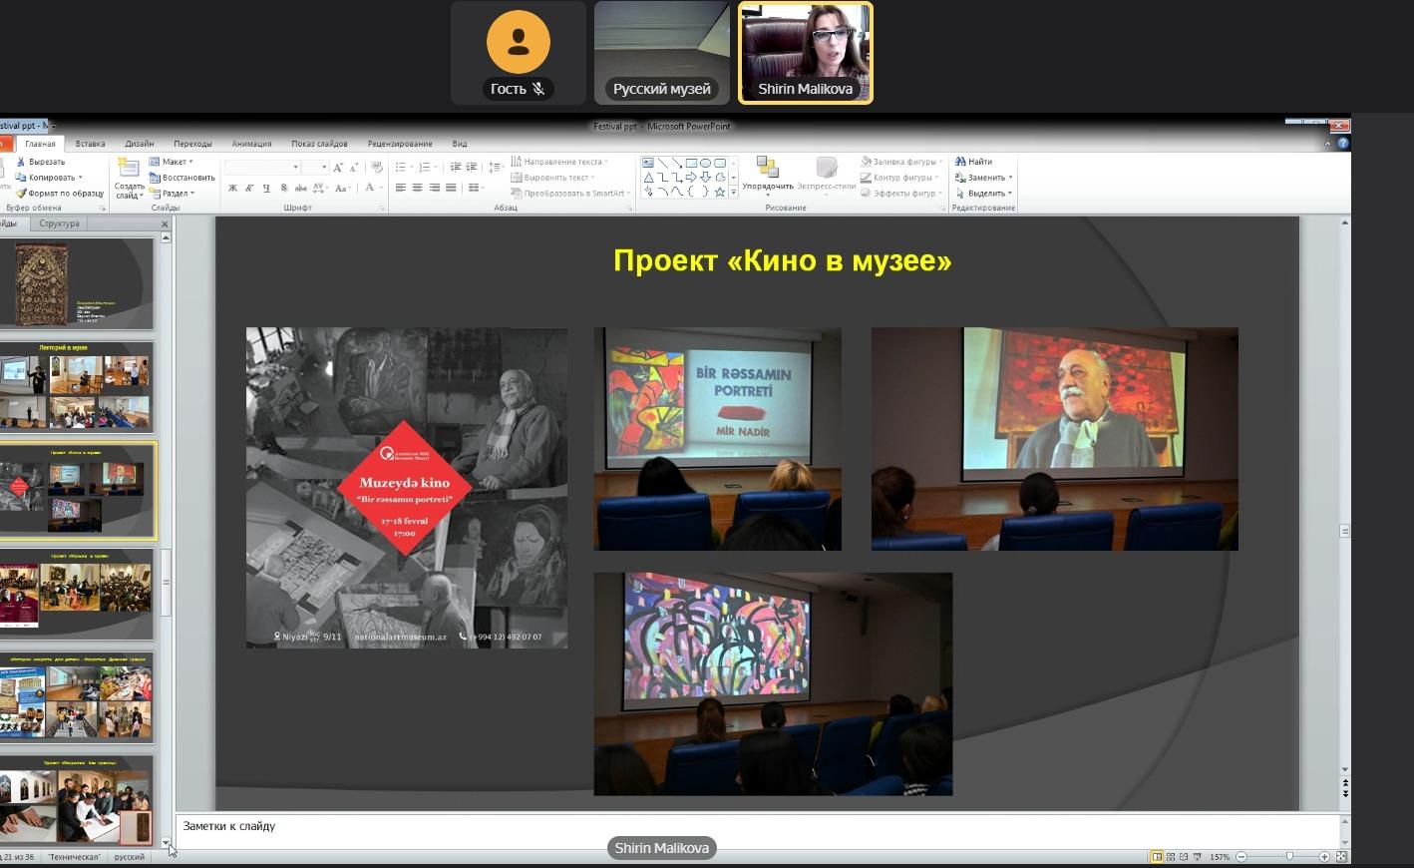Viewport: 1414px width, 868px height.
Task: Close the slides thumbnail pane with X
Action: coord(166,223)
